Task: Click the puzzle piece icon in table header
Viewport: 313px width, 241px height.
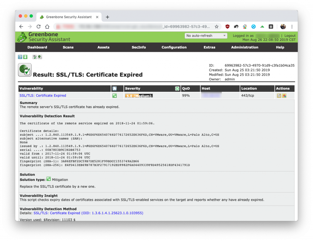Action: pos(115,89)
